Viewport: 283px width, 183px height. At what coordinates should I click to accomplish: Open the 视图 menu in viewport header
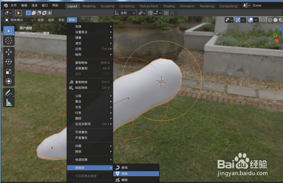pyautogui.click(x=40, y=20)
